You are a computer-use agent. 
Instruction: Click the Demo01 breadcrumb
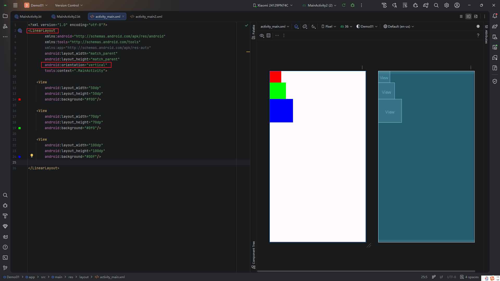[11, 277]
